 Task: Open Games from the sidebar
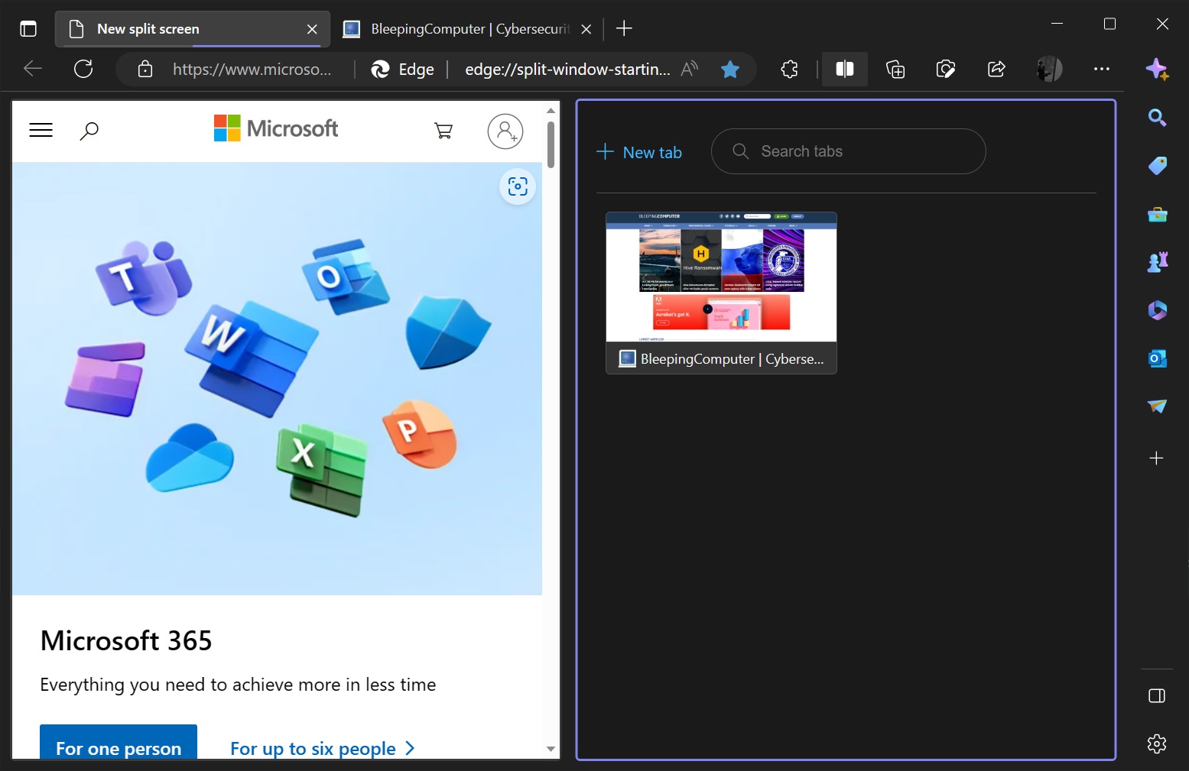pos(1157,261)
